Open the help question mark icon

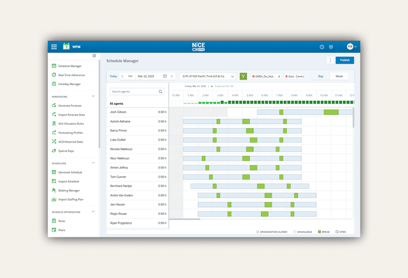(x=322, y=47)
